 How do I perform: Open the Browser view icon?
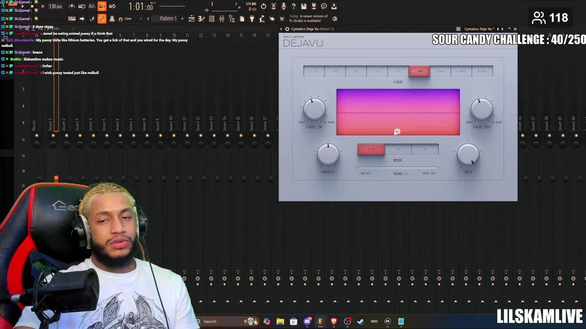[232, 19]
